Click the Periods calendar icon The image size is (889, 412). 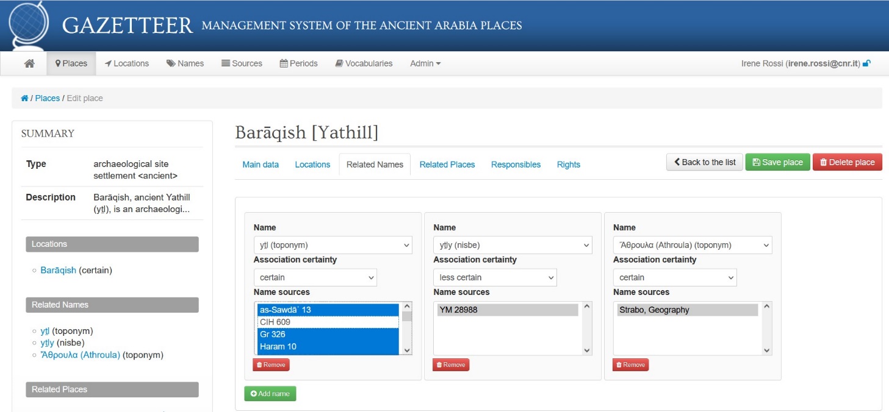click(x=284, y=63)
